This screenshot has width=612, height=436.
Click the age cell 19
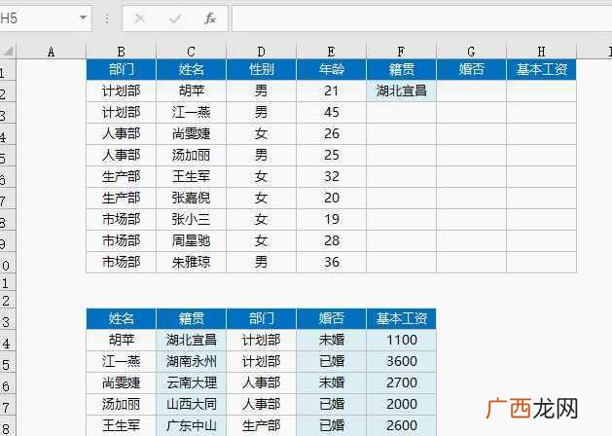tap(331, 219)
